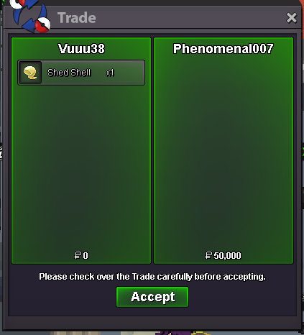Click the trade warning message text
Screen dimensions: 304x335
(x=152, y=277)
